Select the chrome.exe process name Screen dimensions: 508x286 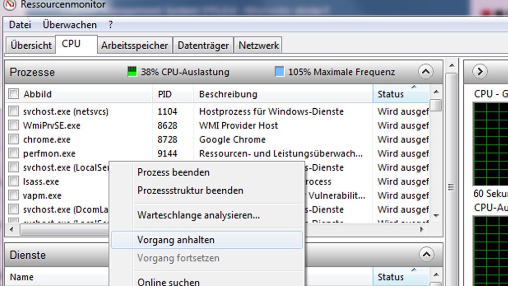coord(47,140)
